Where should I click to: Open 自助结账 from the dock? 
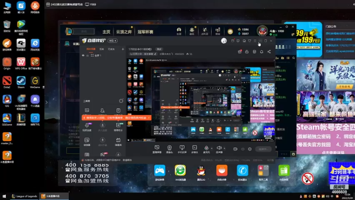pyautogui.click(x=284, y=173)
